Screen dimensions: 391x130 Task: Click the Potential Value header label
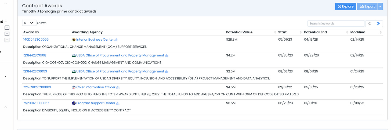pos(239,32)
